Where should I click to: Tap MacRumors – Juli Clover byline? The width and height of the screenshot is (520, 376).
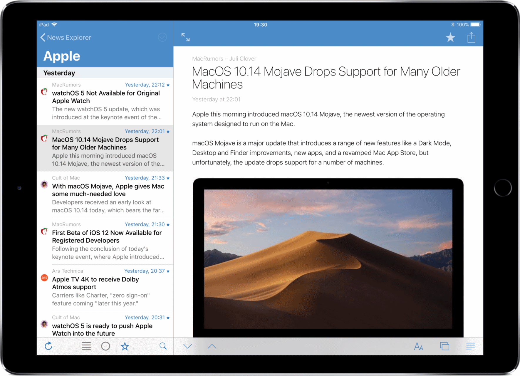pyautogui.click(x=224, y=59)
